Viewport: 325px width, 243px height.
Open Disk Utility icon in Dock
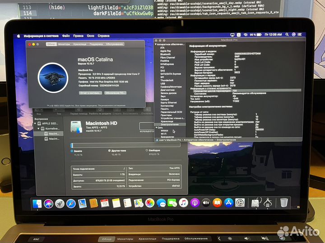[256, 202]
